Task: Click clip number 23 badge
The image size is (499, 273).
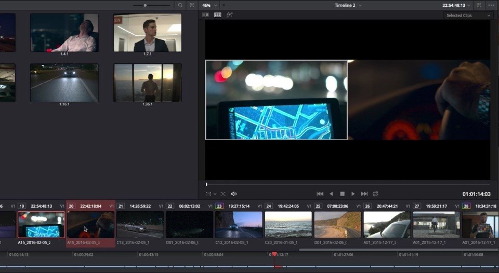Action: pos(219,206)
